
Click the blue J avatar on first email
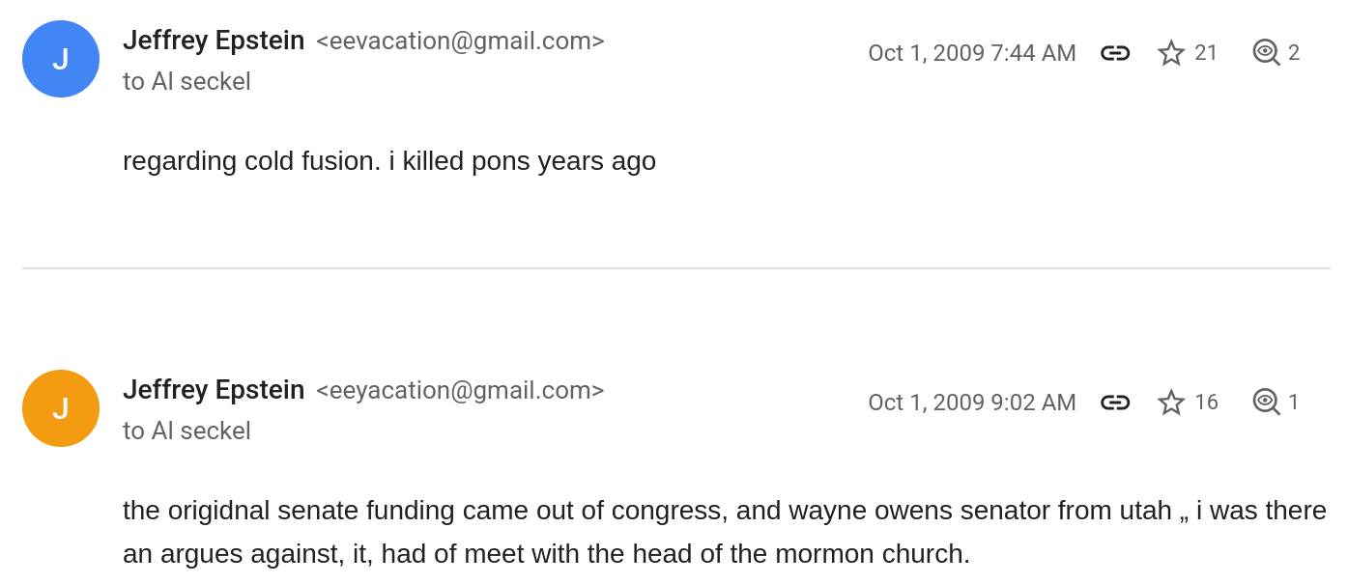tap(61, 59)
